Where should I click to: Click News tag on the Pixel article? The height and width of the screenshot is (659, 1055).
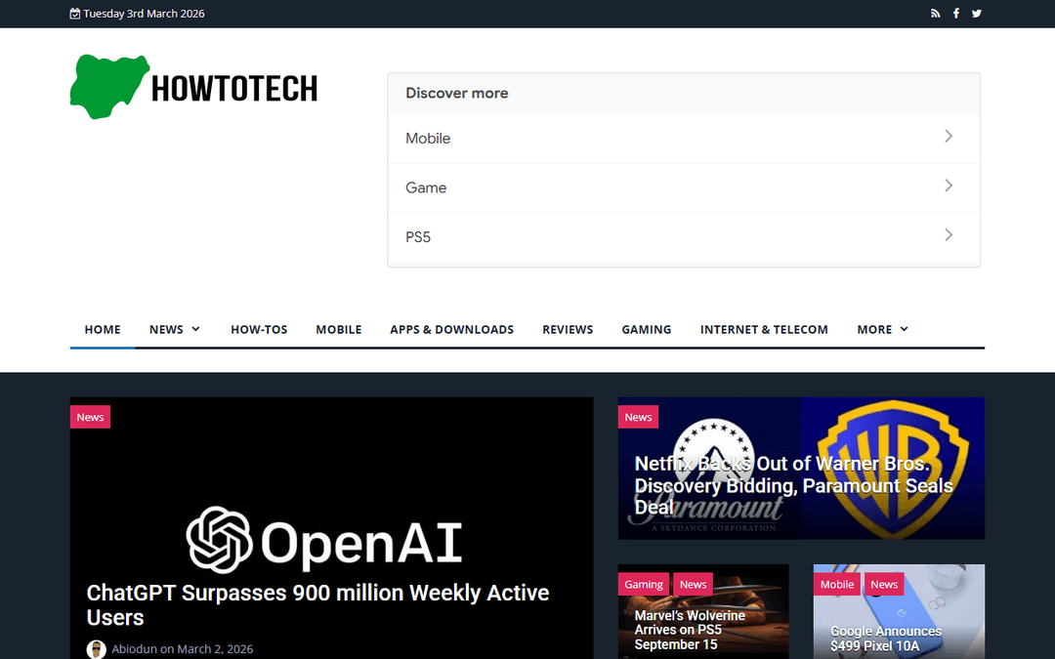[x=884, y=585]
